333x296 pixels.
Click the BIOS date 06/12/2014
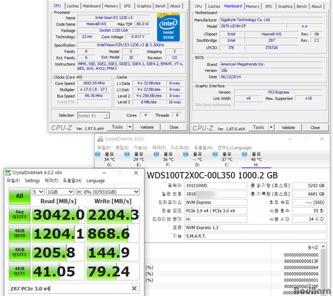coord(271,77)
